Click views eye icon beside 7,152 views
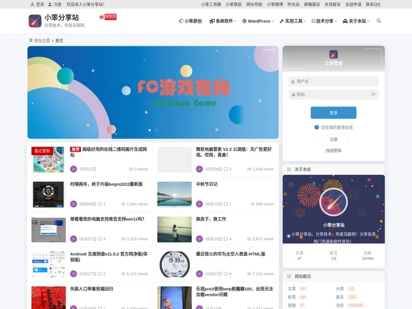Image resolution: width=412 pixels, height=309 pixels. [x=249, y=274]
